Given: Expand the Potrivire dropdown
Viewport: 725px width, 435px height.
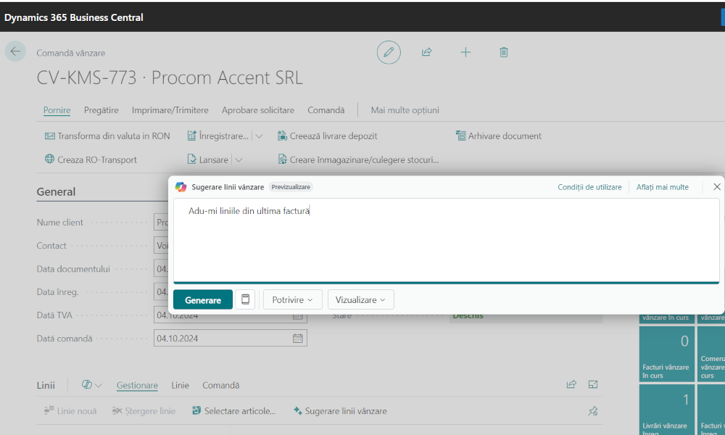Looking at the screenshot, I should coord(292,299).
